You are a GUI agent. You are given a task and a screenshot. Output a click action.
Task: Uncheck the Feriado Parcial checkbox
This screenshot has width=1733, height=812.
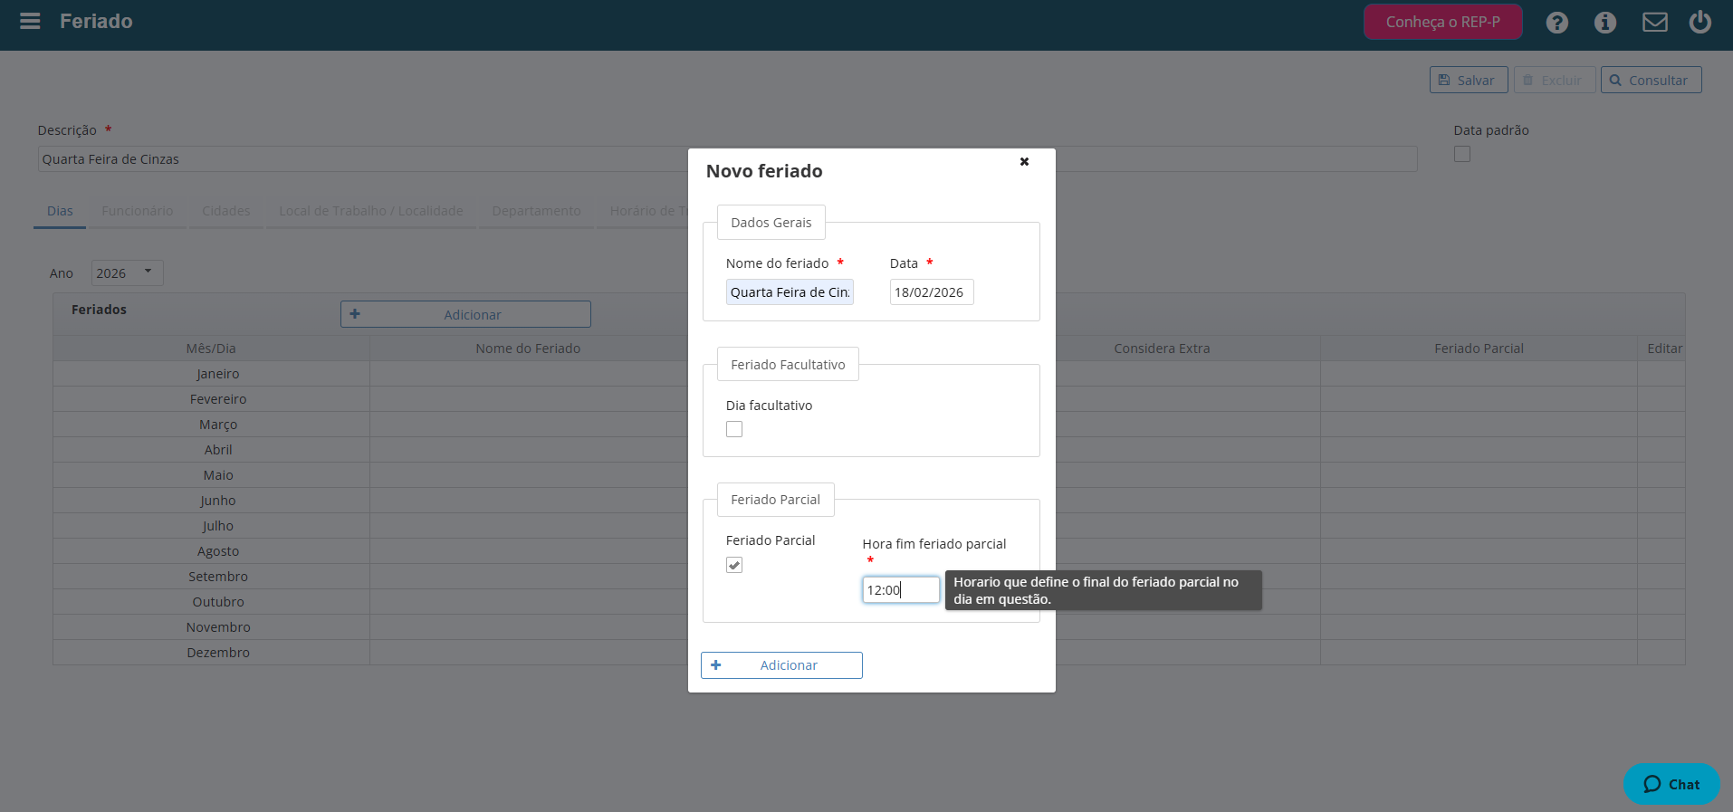coord(733,565)
